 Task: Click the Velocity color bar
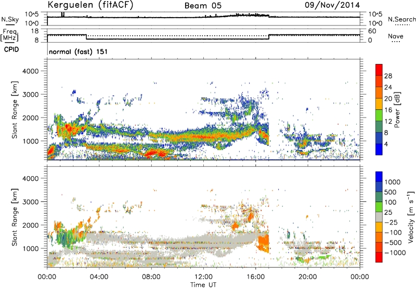[379, 217]
